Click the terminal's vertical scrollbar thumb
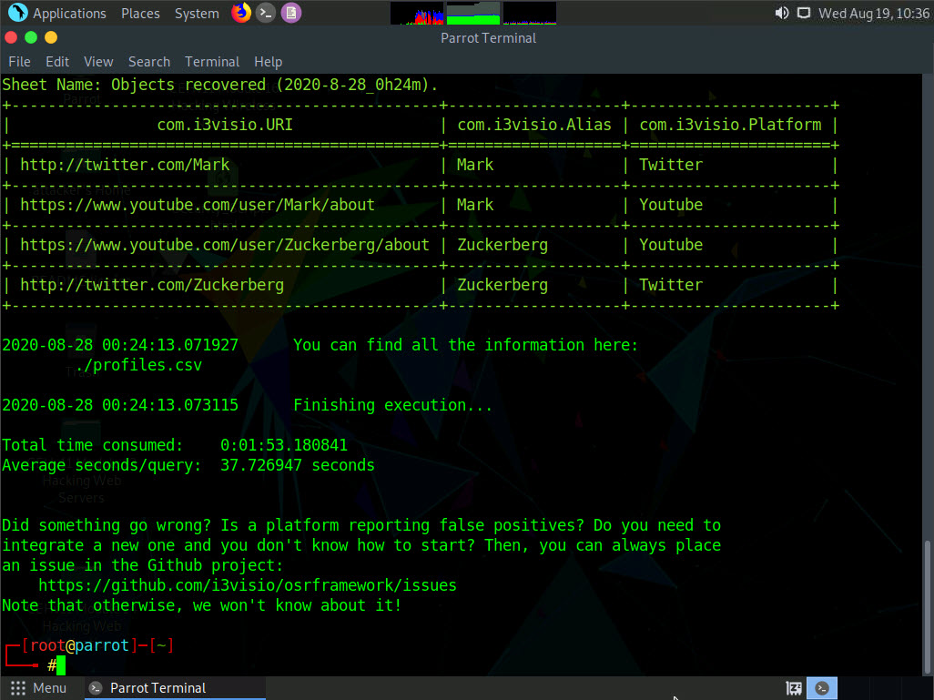 coord(927,608)
